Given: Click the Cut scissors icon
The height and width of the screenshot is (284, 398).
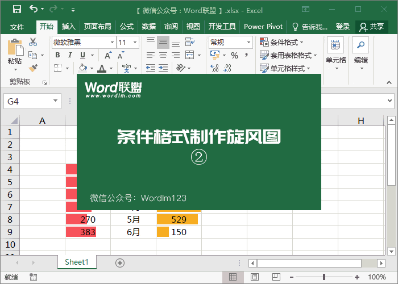Looking at the screenshot, I should [x=33, y=42].
